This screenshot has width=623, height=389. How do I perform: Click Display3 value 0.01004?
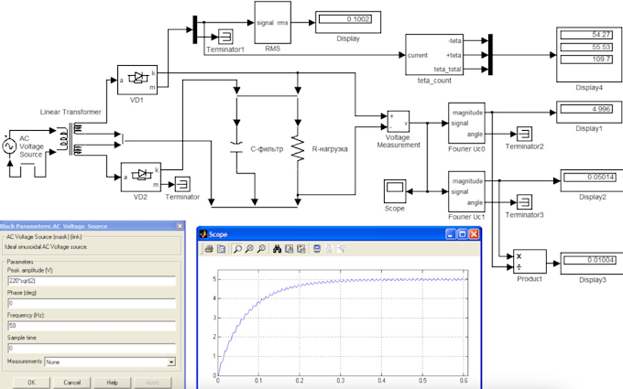590,260
